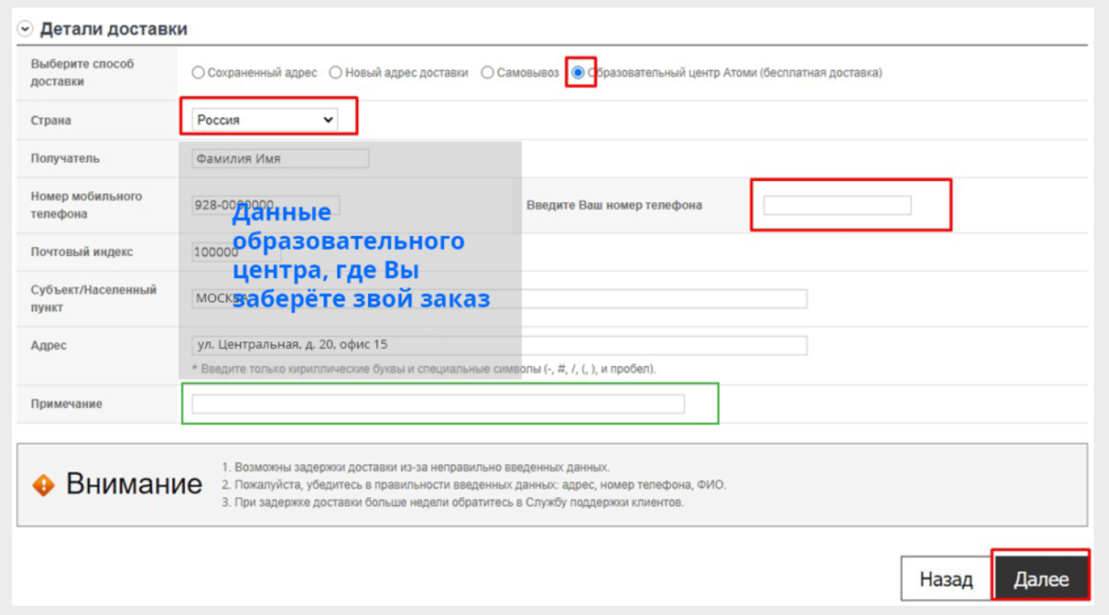
Task: Click the Получатель recipient name field
Action: (x=280, y=159)
